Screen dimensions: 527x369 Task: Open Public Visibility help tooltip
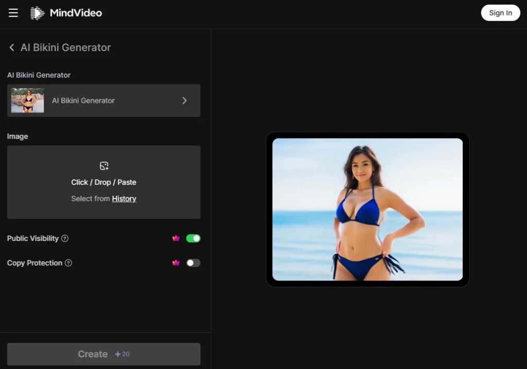coord(65,238)
